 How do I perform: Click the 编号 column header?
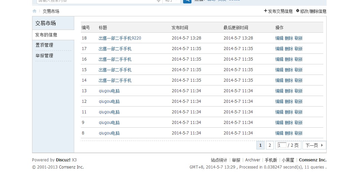(86, 28)
